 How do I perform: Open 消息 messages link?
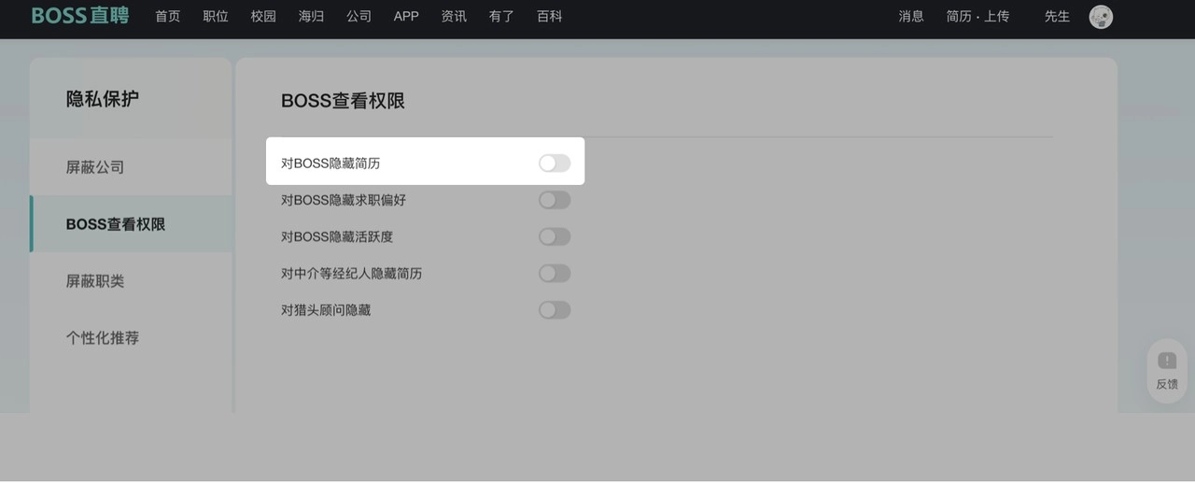point(911,17)
